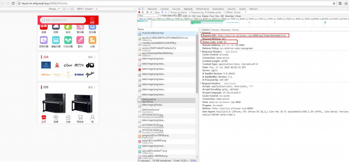The width and height of the screenshot is (349, 162).
Task: Open the 购物车 shopping cart icon
Action: (80, 117)
